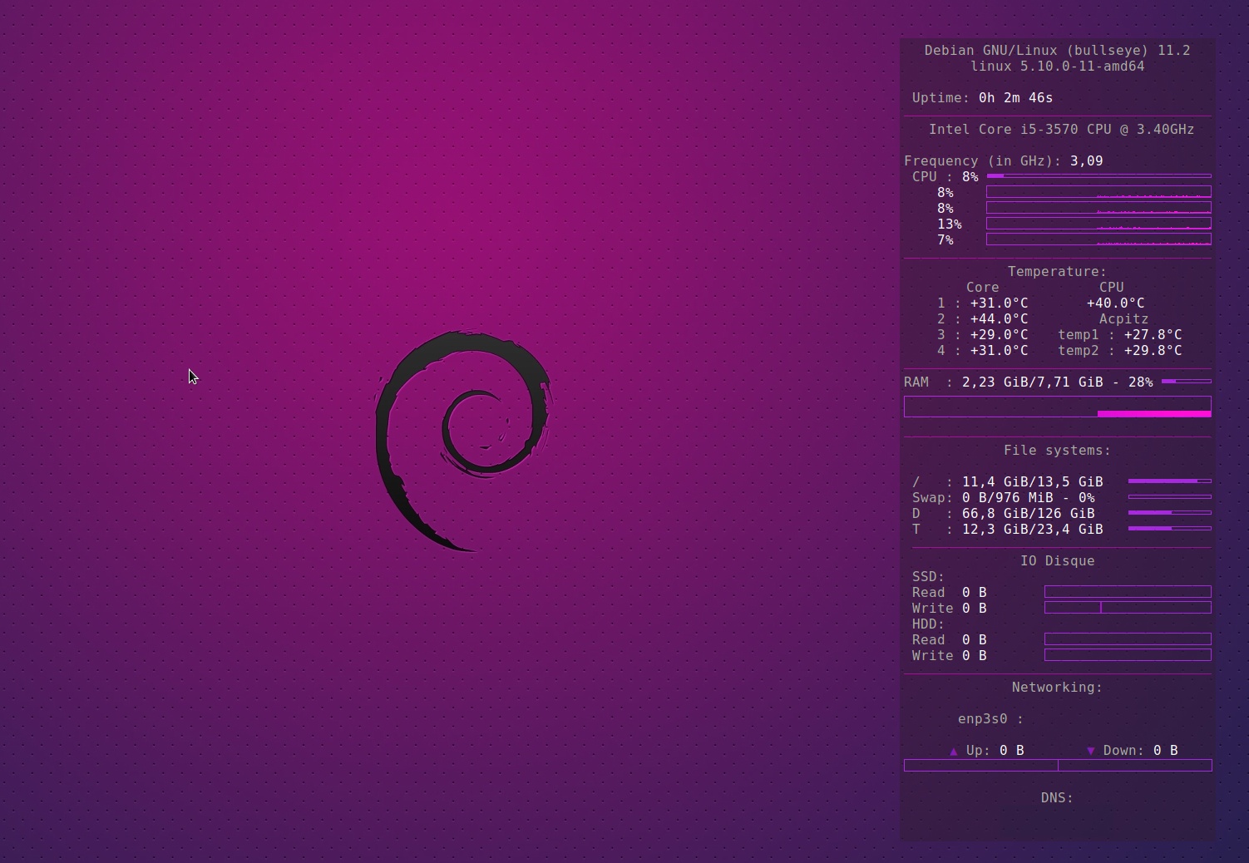Click the Debian swirl logo on the wallpaper

[x=462, y=439]
